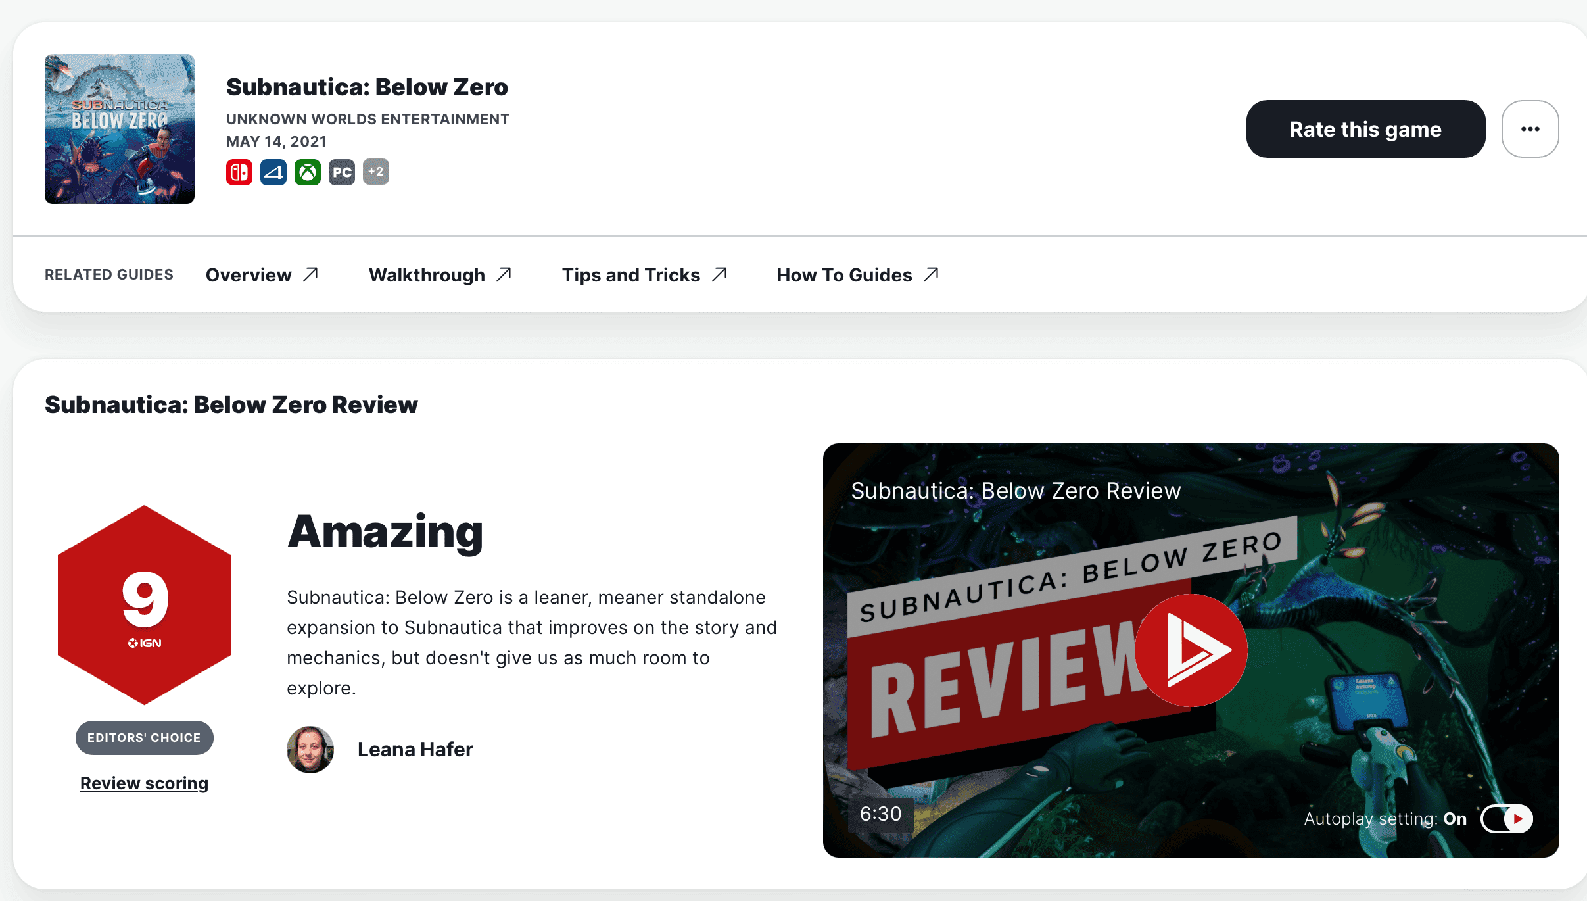Click the Rate this game button
The width and height of the screenshot is (1587, 901).
1365,129
